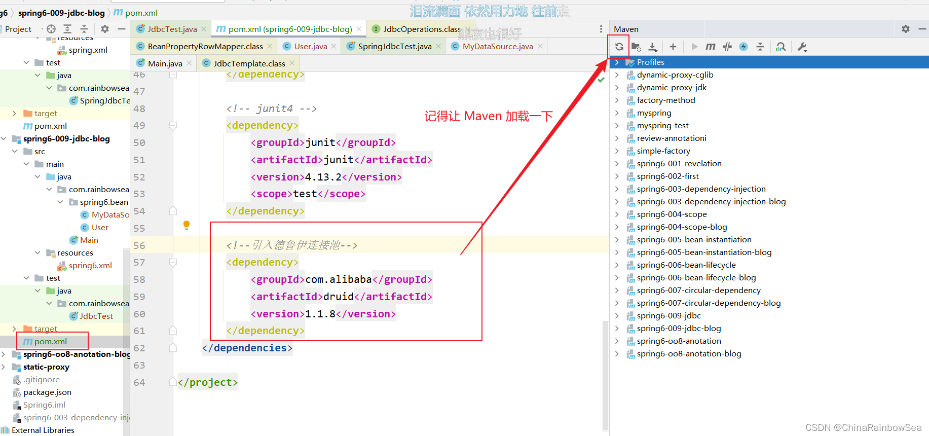
Task: Expand static-proxy project folder
Action: click(4, 367)
